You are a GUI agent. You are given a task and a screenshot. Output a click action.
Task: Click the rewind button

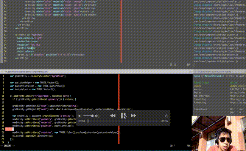coord(113,116)
